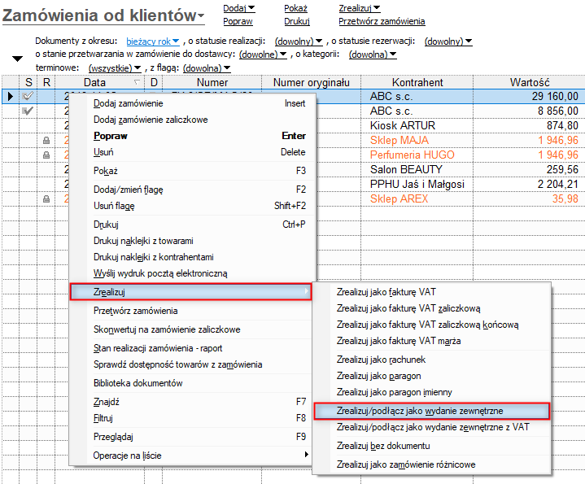
Task: Click Przetwórz zamówienia link at top
Action: [x=382, y=21]
